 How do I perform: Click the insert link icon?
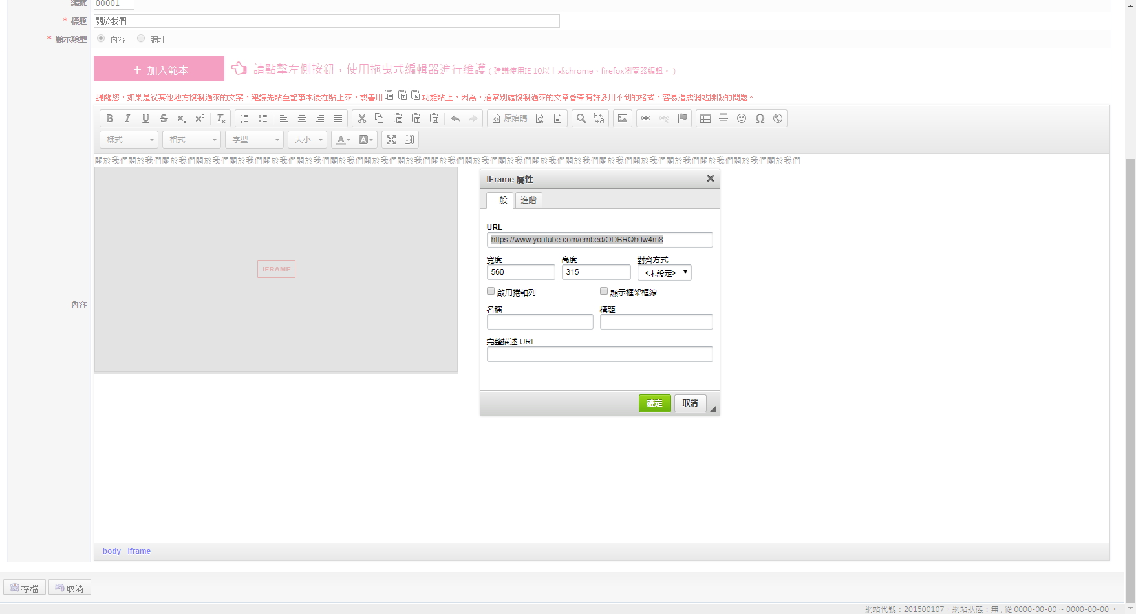(646, 118)
